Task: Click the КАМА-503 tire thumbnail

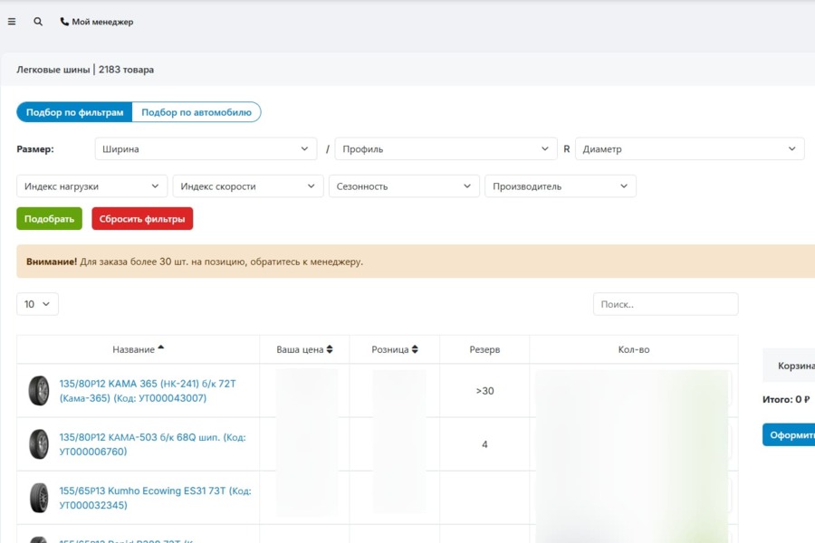Action: 39,444
